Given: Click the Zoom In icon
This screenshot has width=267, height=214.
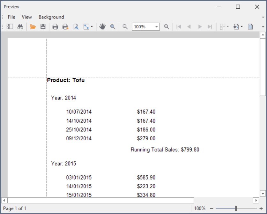Looking at the screenshot, I should click(x=167, y=26).
